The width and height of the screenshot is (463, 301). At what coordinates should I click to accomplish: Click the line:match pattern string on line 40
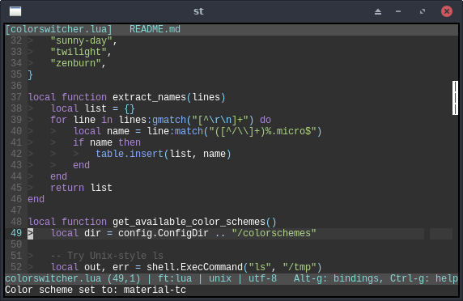(262, 131)
